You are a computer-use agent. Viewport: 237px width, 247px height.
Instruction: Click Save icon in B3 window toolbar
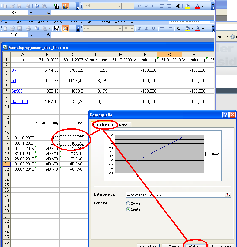[19, 6]
